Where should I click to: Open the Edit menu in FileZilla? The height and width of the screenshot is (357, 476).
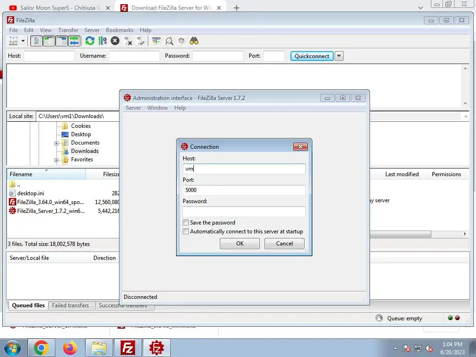(x=29, y=30)
